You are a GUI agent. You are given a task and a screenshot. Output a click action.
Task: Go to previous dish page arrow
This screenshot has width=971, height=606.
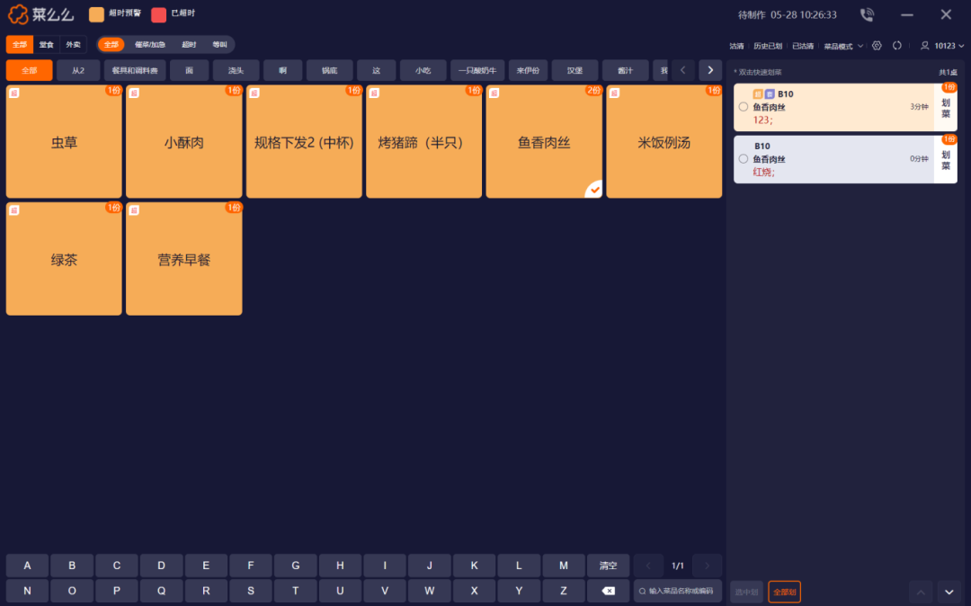[647, 566]
